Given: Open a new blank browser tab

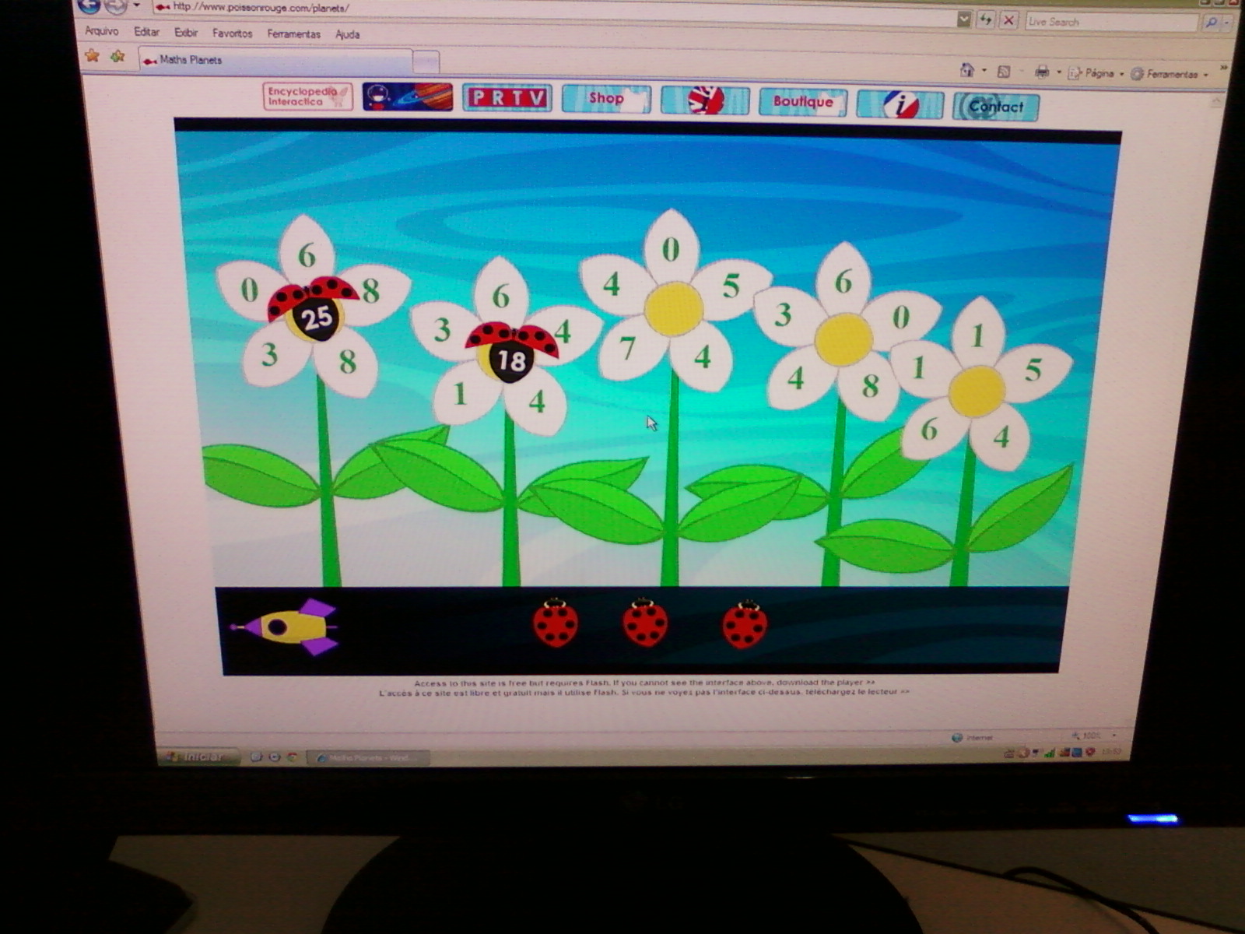Looking at the screenshot, I should coord(426,61).
